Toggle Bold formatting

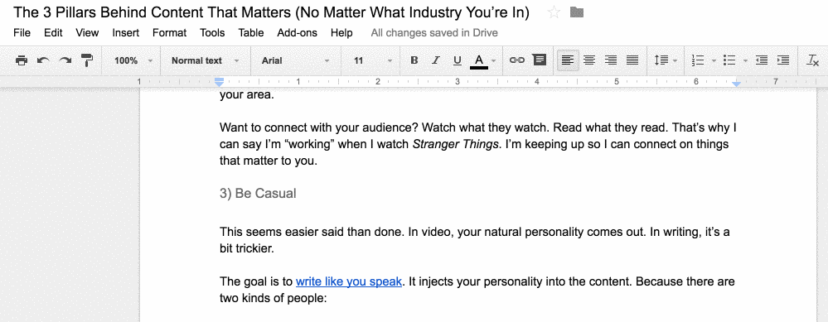point(414,60)
